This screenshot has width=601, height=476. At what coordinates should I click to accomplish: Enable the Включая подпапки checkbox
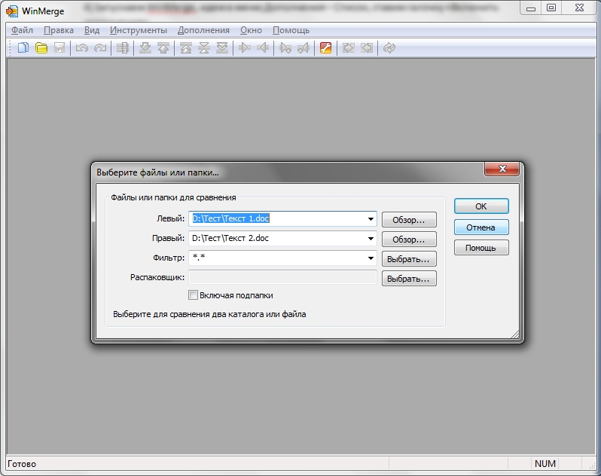point(193,295)
